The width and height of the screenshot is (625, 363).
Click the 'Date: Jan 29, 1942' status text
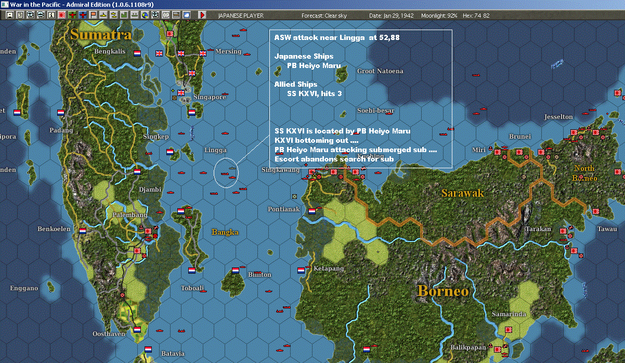click(392, 16)
